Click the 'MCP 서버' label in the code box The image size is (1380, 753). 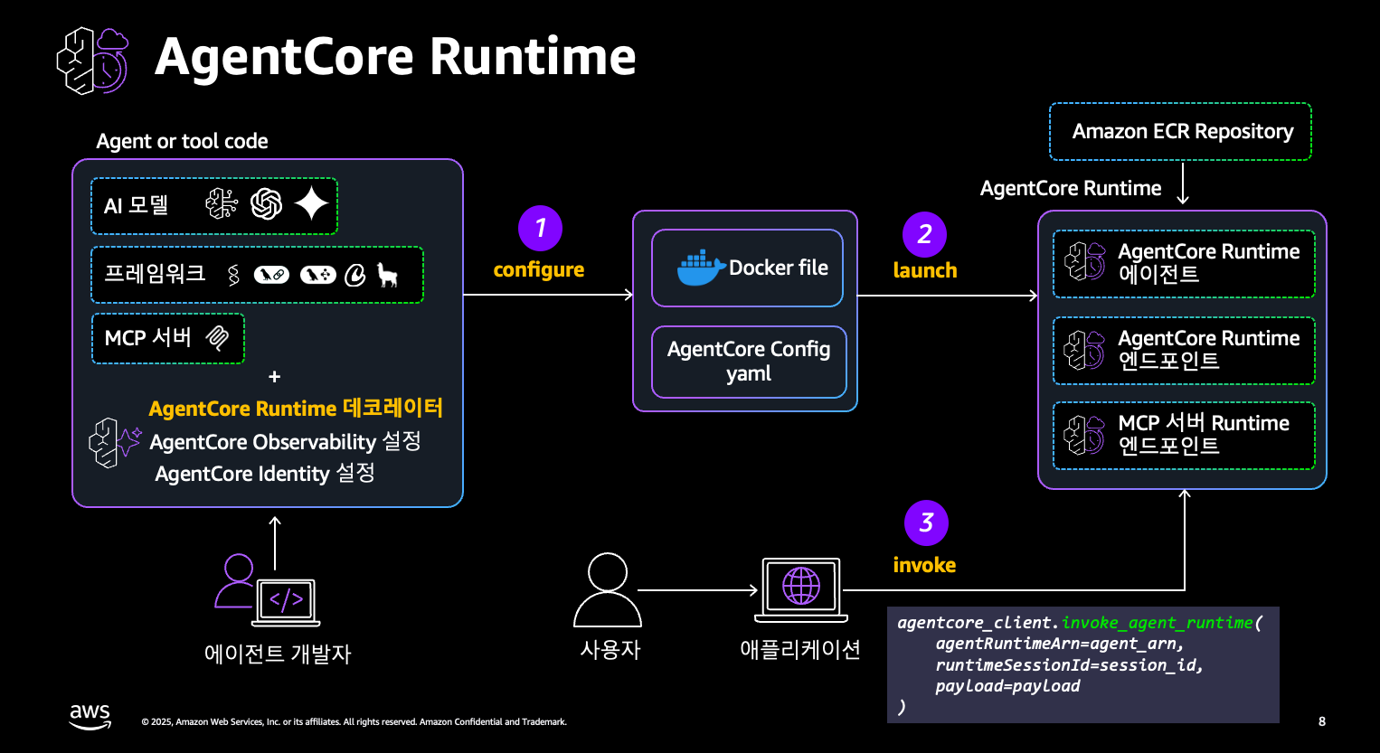pos(147,338)
